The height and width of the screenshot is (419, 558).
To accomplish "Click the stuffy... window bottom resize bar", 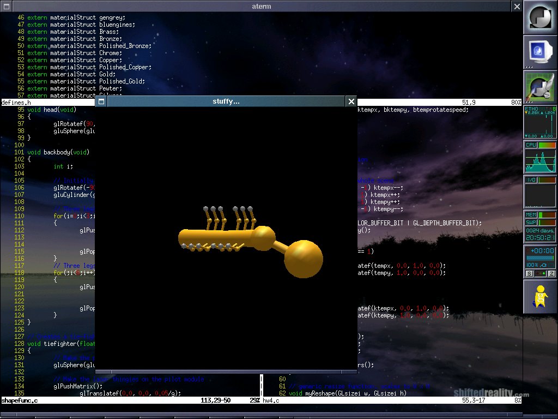I will 226,372.
